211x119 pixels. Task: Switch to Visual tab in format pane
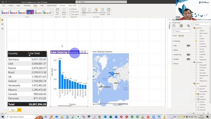(x=174, y=36)
